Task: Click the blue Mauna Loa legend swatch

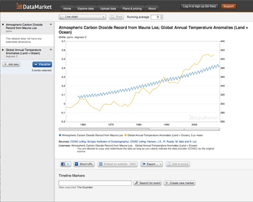Action: [60, 135]
